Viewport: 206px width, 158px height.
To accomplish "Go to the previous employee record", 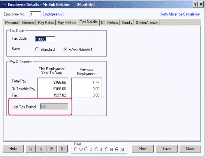I will 41,149.
